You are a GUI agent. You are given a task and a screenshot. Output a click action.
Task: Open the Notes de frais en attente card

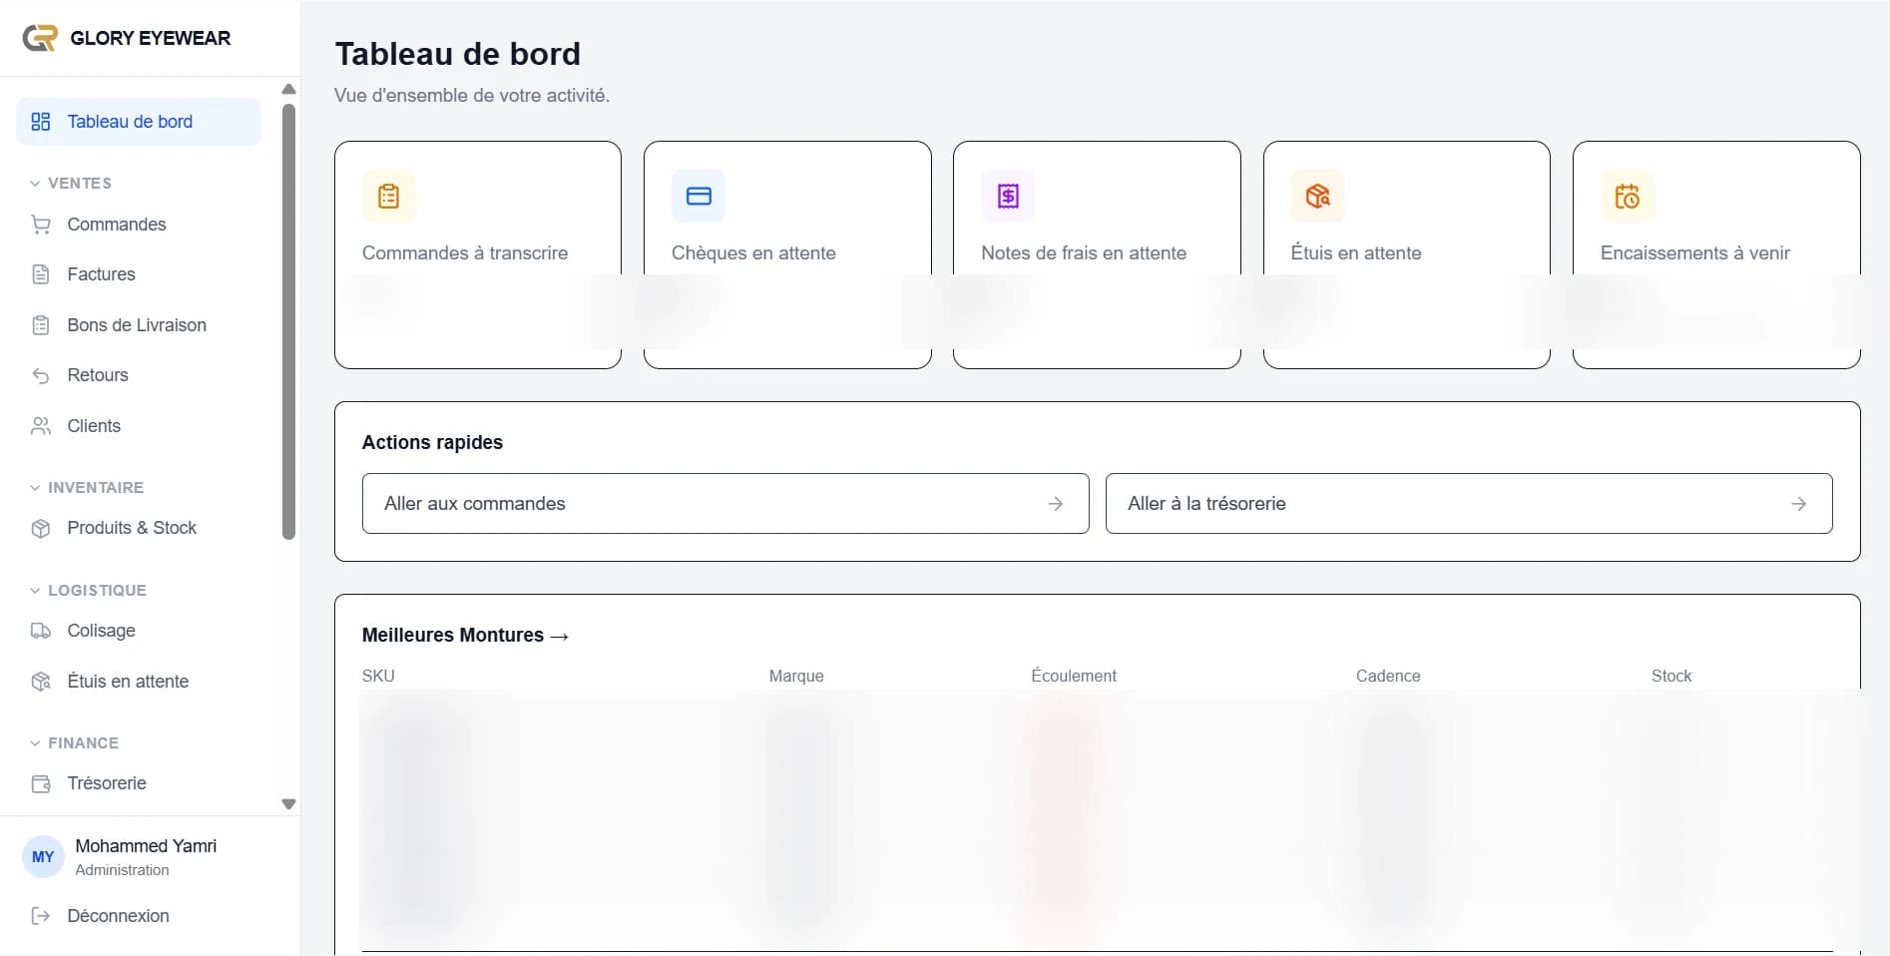click(1097, 254)
